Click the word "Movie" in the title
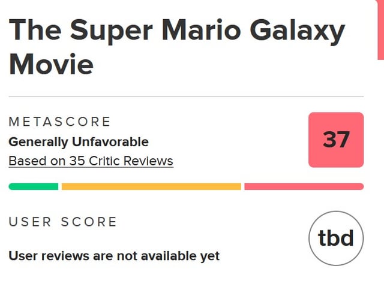This screenshot has height=308, width=384. click(x=52, y=63)
